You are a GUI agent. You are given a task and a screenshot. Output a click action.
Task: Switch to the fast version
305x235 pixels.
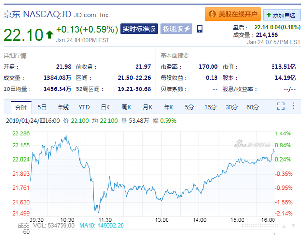[176, 29]
